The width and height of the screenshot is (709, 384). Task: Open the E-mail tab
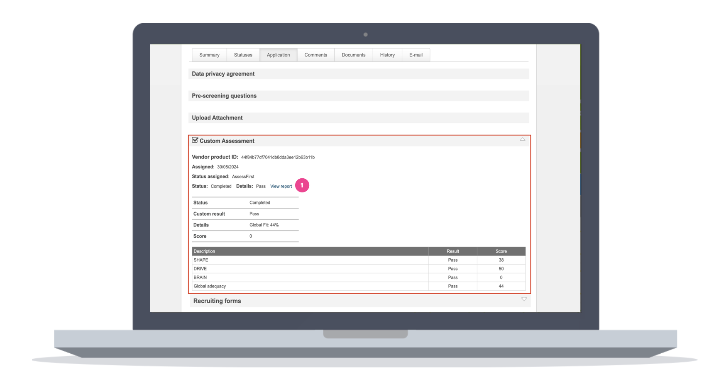416,54
